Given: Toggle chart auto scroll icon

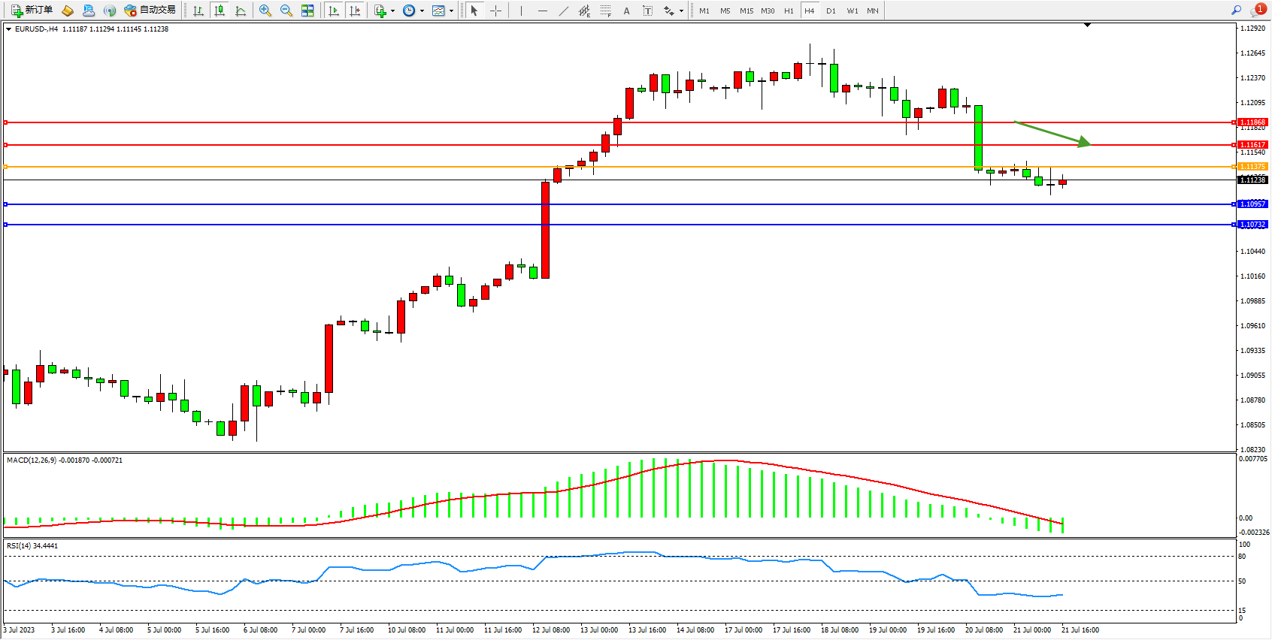Looking at the screenshot, I should [x=334, y=11].
